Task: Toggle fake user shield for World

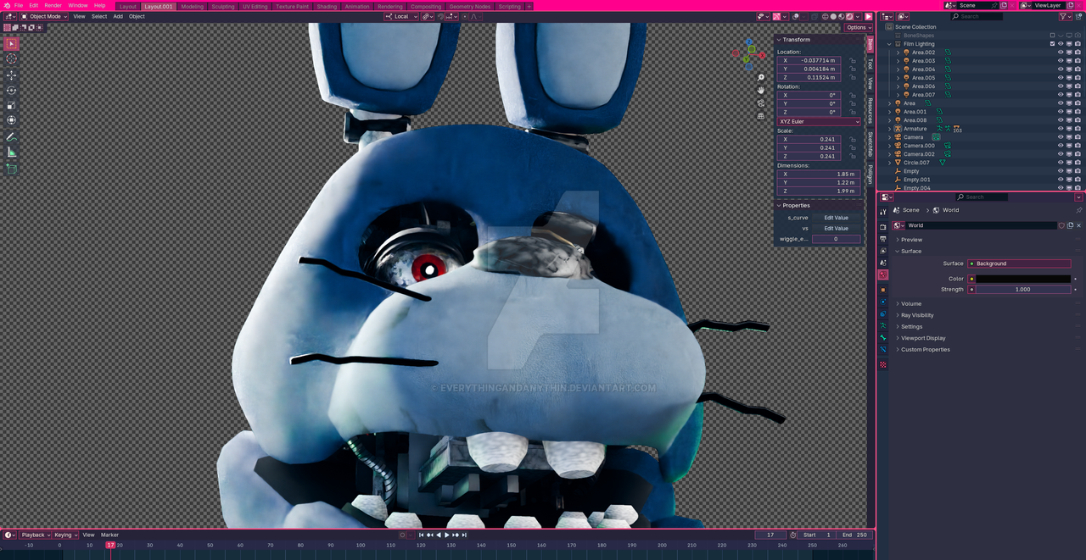Action: coord(1061,225)
